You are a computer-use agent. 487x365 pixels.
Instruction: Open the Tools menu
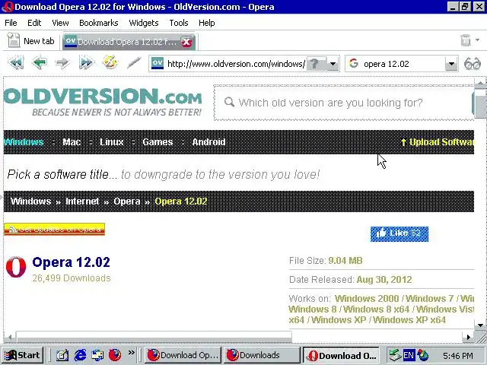pyautogui.click(x=179, y=23)
